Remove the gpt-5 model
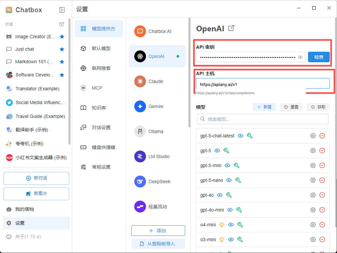Screen dimensions: 337x253 click(322, 151)
